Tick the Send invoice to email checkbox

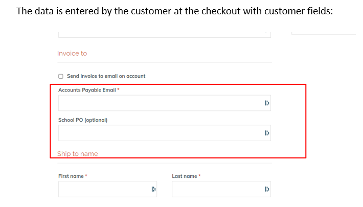tap(61, 76)
